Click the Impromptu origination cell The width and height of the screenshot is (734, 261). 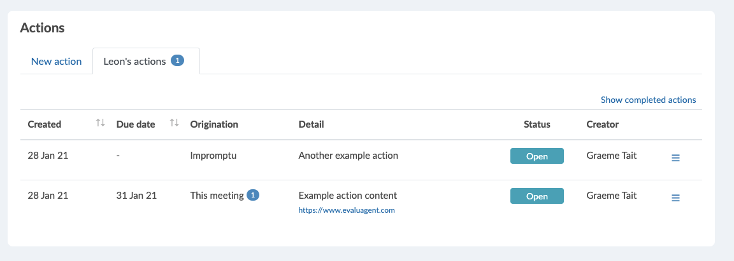pos(213,156)
